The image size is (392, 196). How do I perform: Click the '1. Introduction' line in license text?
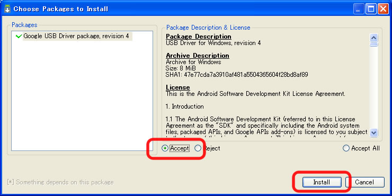tap(185, 106)
